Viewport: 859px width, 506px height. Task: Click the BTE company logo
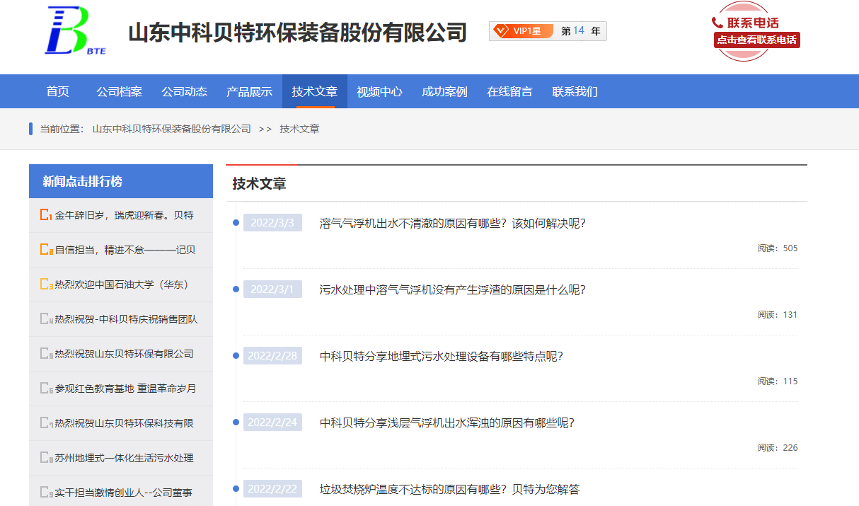(x=75, y=31)
